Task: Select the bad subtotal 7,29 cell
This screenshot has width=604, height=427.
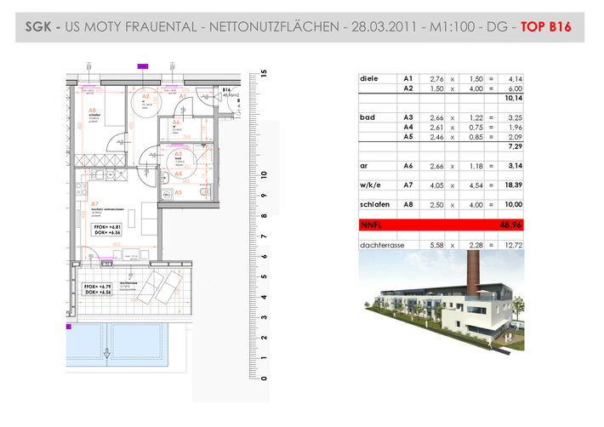Action: 515,146
